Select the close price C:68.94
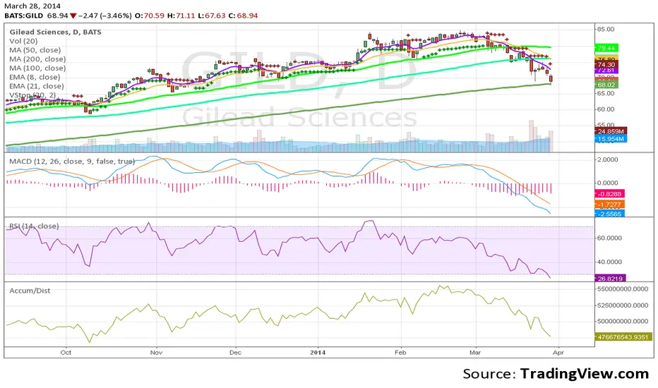The image size is (658, 388). pos(243,16)
